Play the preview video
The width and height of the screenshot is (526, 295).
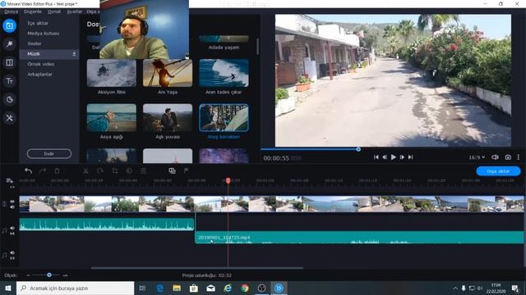(x=393, y=157)
